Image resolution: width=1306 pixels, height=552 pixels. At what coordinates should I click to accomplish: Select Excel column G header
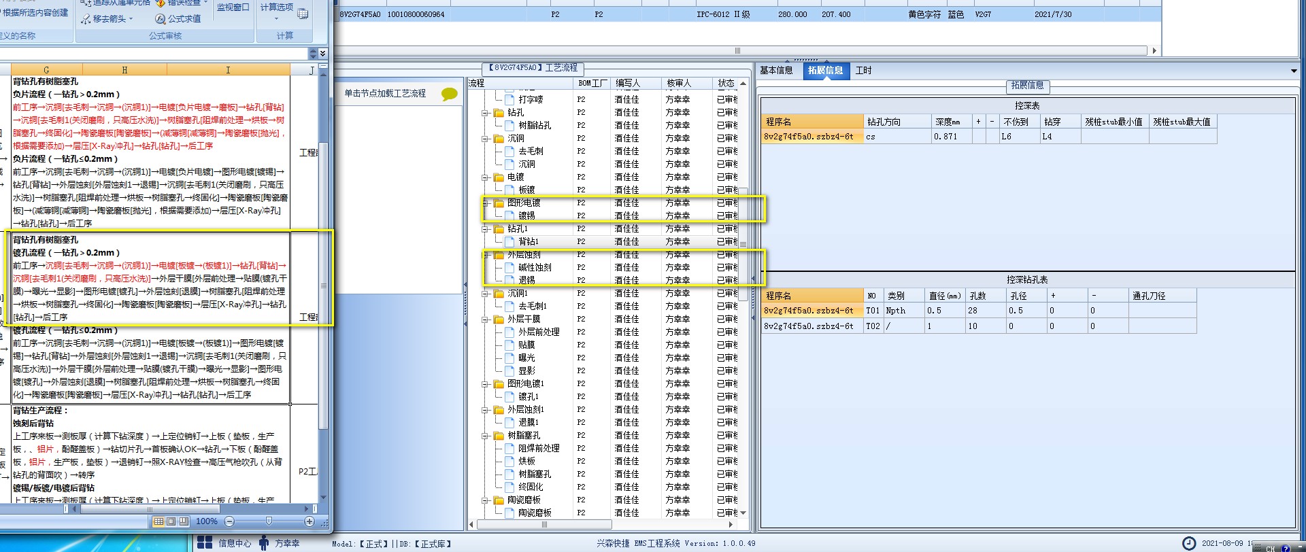click(46, 69)
